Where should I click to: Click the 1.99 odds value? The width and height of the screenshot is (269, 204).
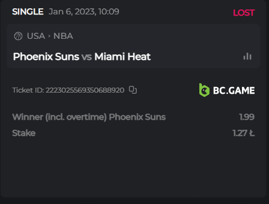coord(247,117)
